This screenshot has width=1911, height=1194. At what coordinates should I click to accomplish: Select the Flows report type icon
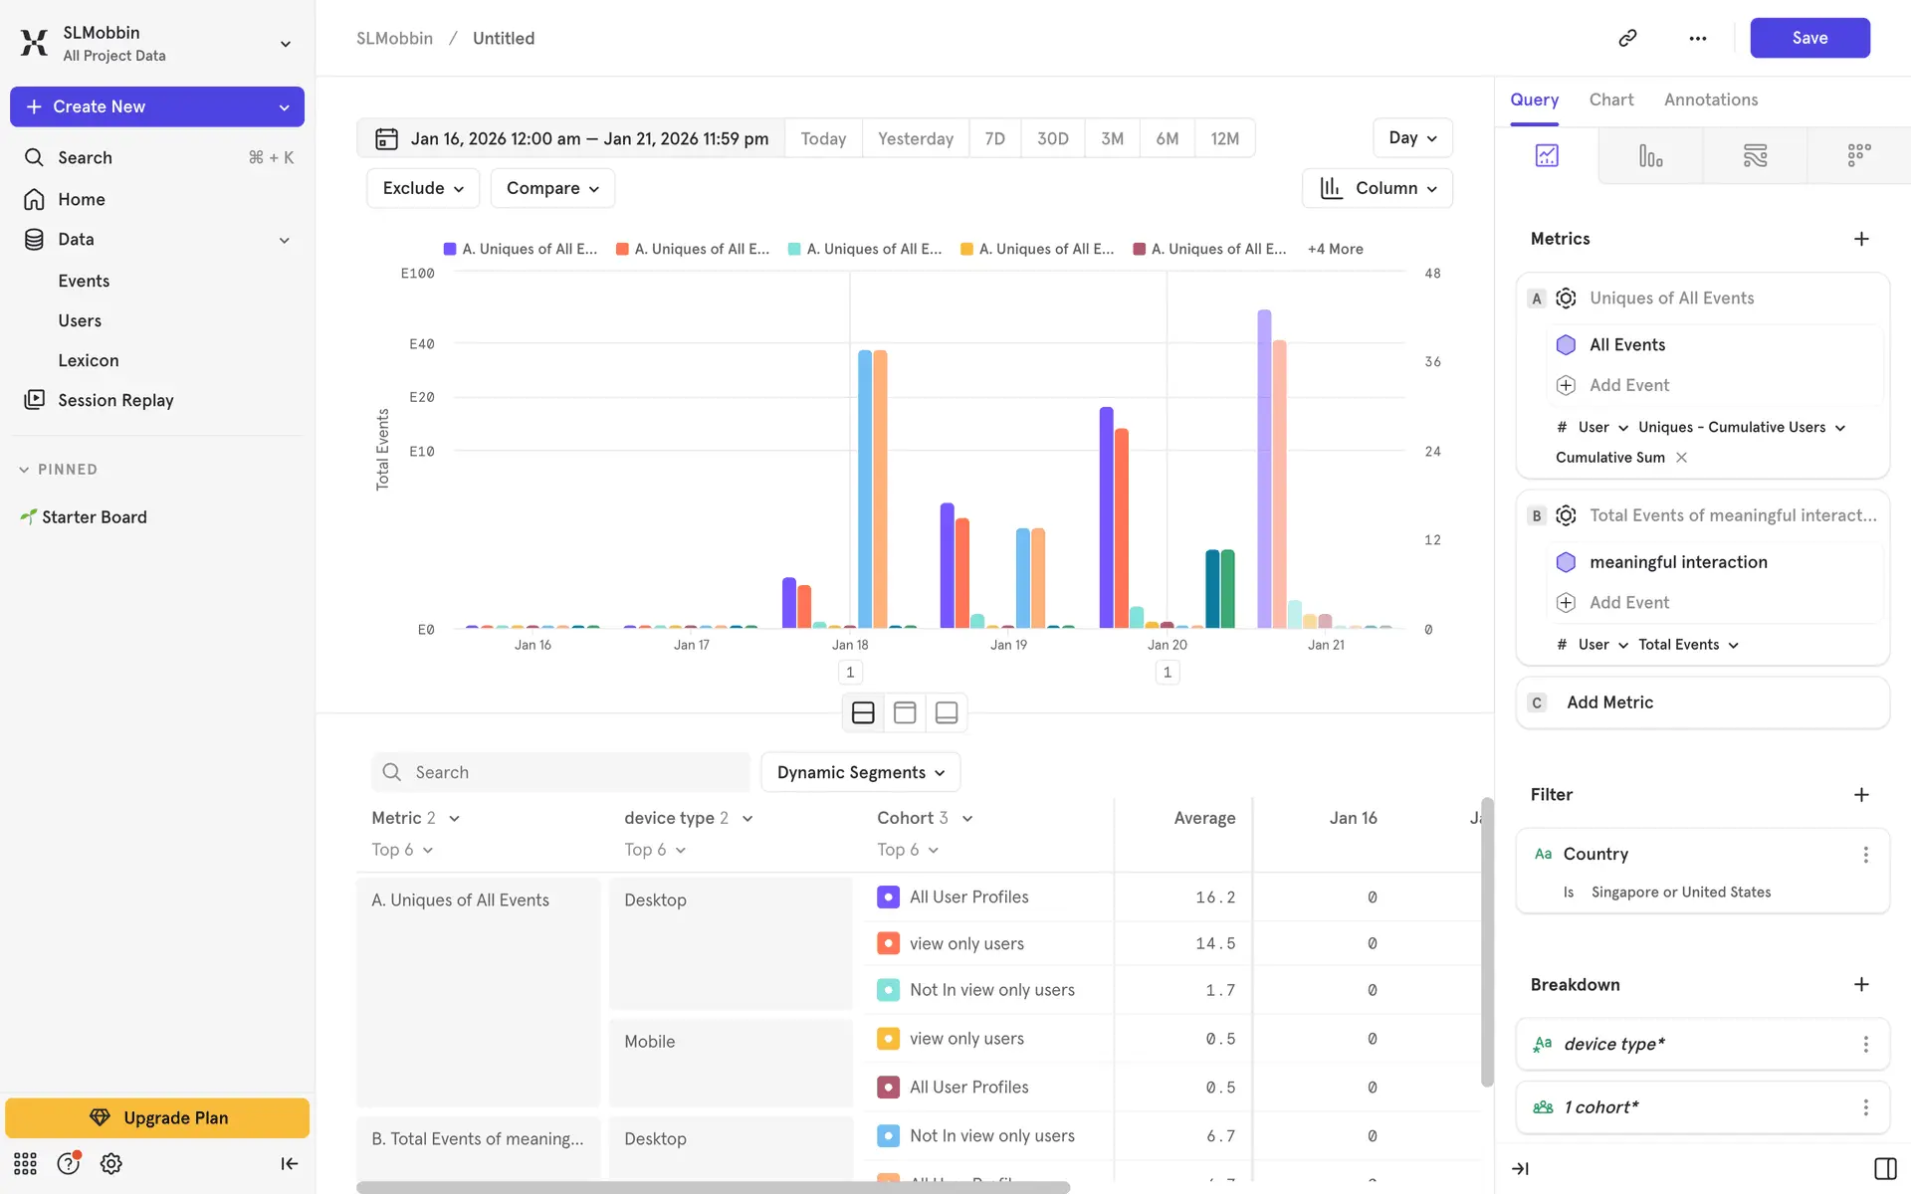1755,155
